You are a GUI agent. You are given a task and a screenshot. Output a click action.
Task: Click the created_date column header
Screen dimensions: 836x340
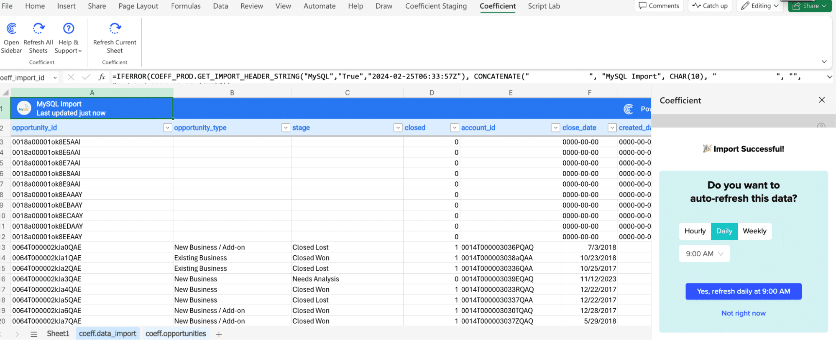point(634,127)
